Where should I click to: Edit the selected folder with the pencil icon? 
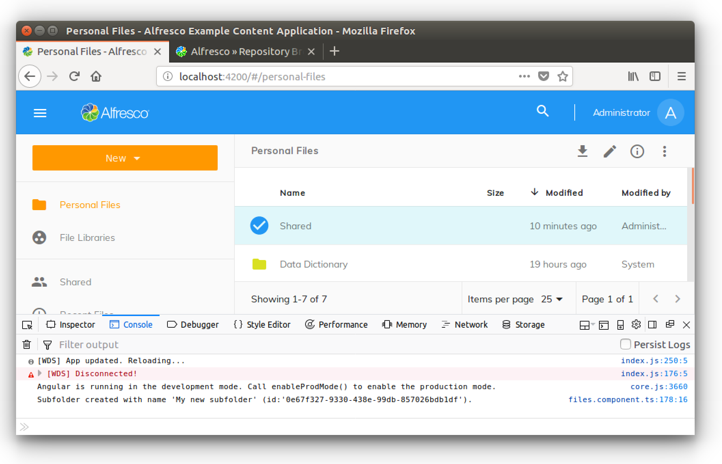pos(610,151)
